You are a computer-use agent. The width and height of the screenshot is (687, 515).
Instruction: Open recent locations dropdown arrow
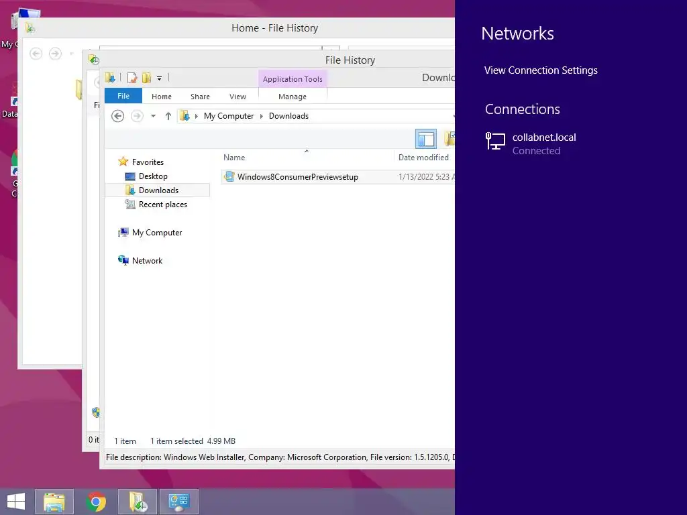[154, 116]
